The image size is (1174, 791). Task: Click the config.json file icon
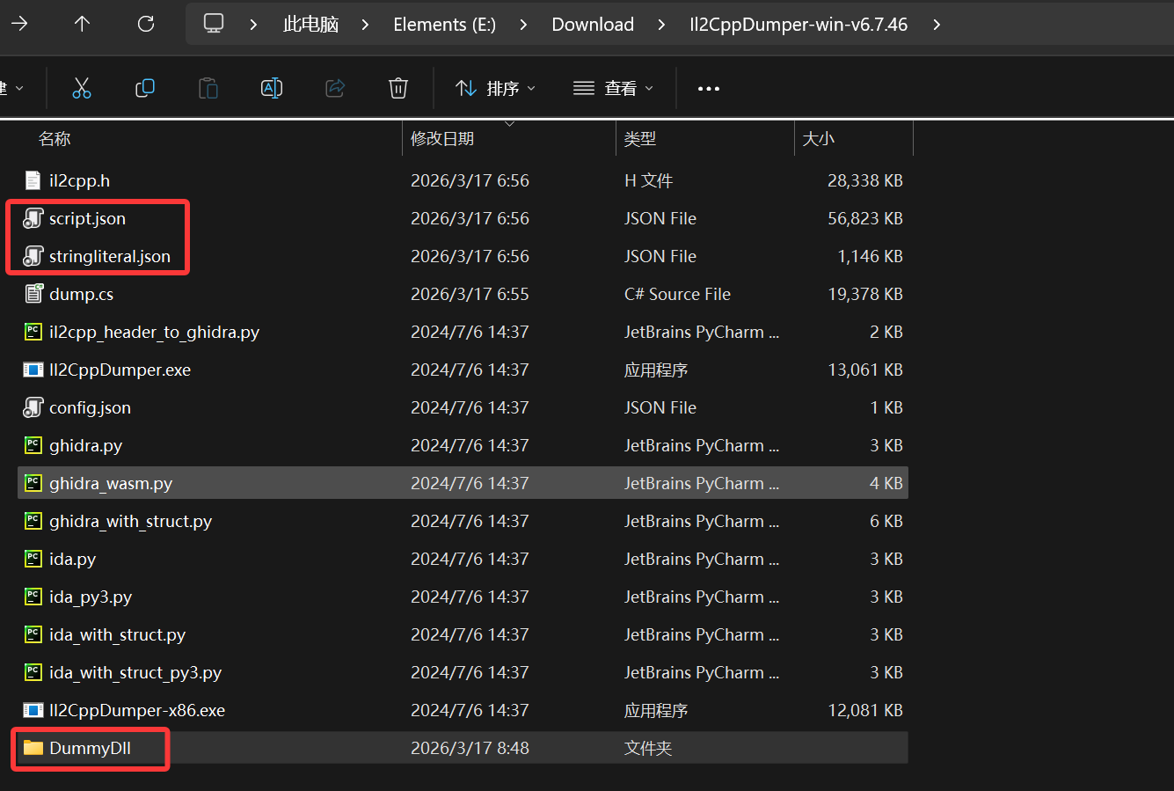[33, 407]
